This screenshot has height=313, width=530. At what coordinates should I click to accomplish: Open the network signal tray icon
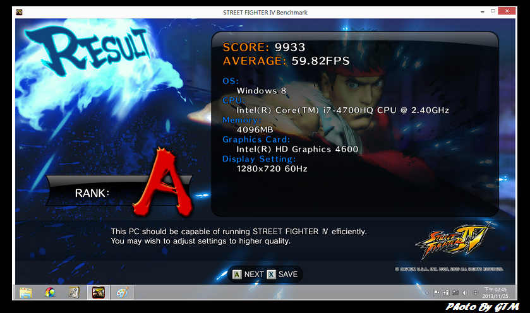coord(455,293)
